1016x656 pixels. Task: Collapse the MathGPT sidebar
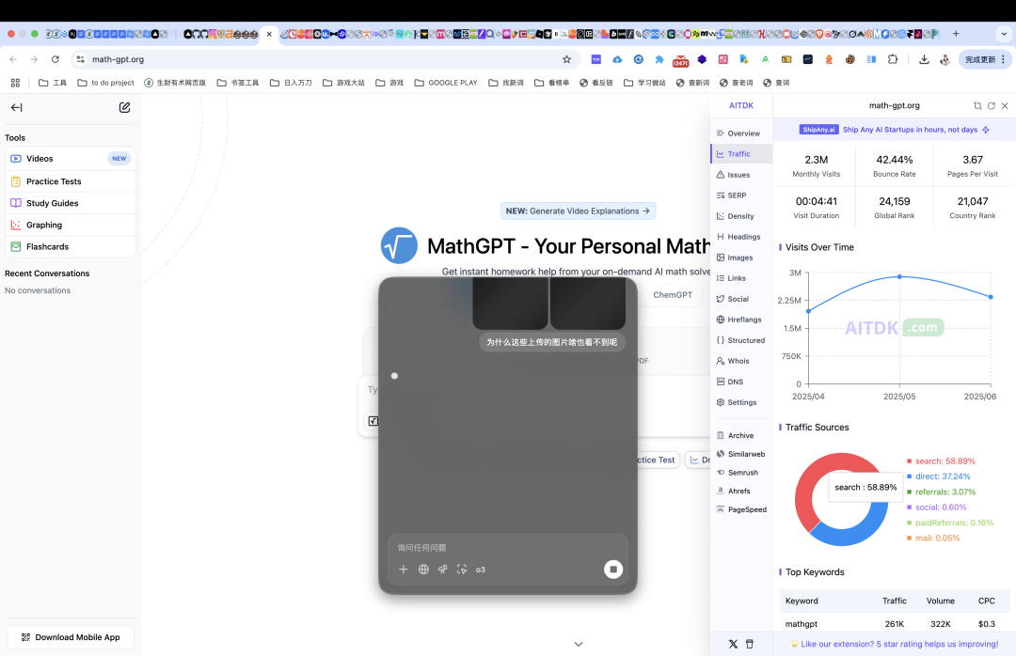[16, 107]
